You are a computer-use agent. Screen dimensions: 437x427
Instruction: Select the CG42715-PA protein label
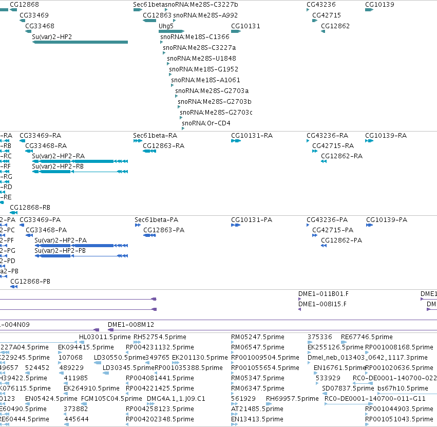coord(333,230)
